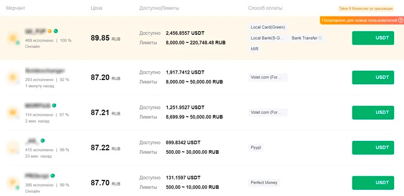
Task: Open the merchant name in the 469 исполнено row
Action: [x=35, y=31]
